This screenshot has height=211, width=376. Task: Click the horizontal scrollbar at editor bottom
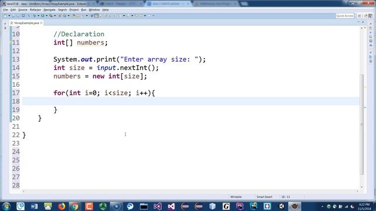(x=190, y=191)
